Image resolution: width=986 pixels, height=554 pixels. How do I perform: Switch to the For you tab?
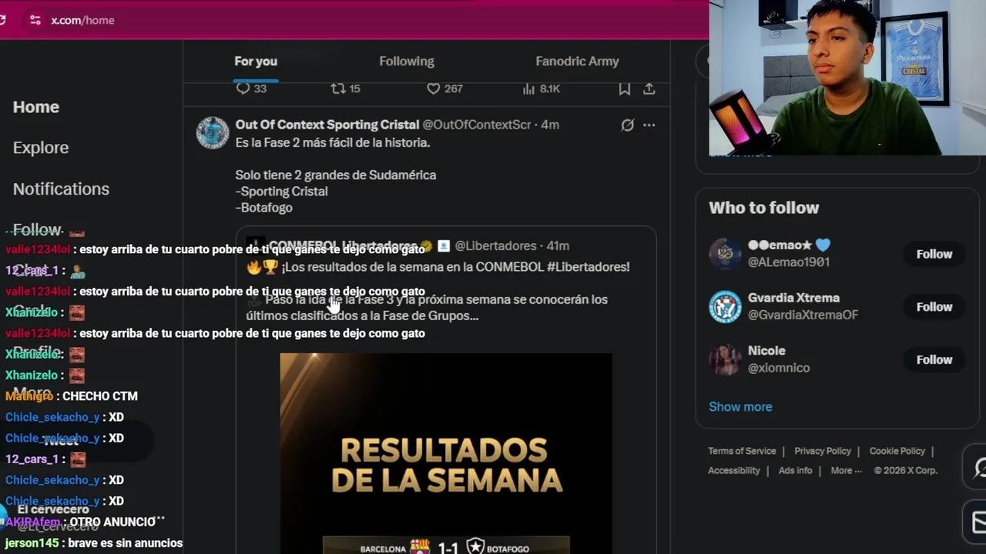(x=256, y=62)
